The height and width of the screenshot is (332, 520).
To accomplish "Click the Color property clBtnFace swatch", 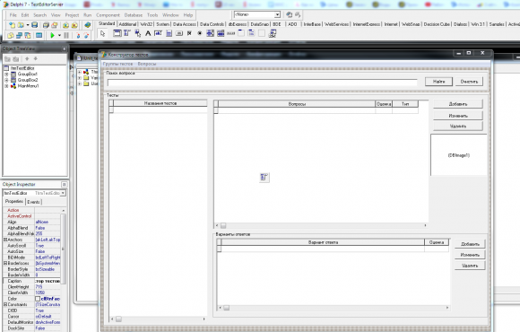I will (x=38, y=299).
